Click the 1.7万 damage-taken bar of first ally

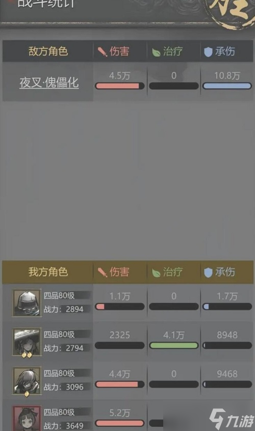point(227,306)
